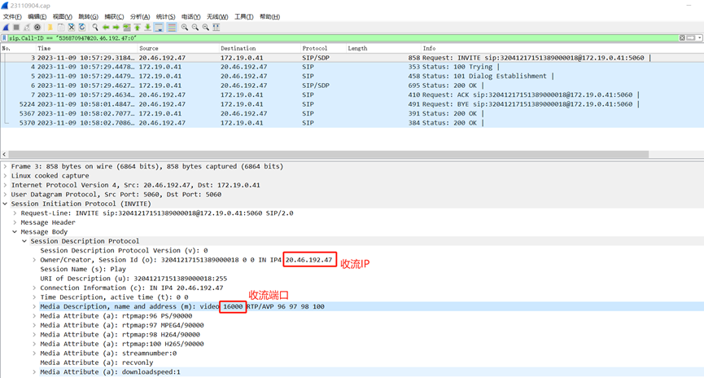704x378 pixels.
Task: Stop capture with the square toolbar icon
Action: [x=16, y=27]
